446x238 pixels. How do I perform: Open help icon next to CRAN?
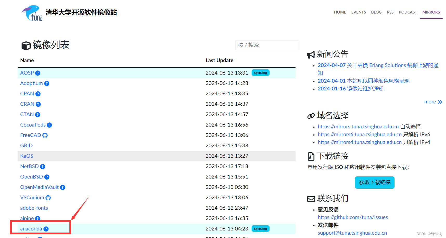click(x=38, y=104)
